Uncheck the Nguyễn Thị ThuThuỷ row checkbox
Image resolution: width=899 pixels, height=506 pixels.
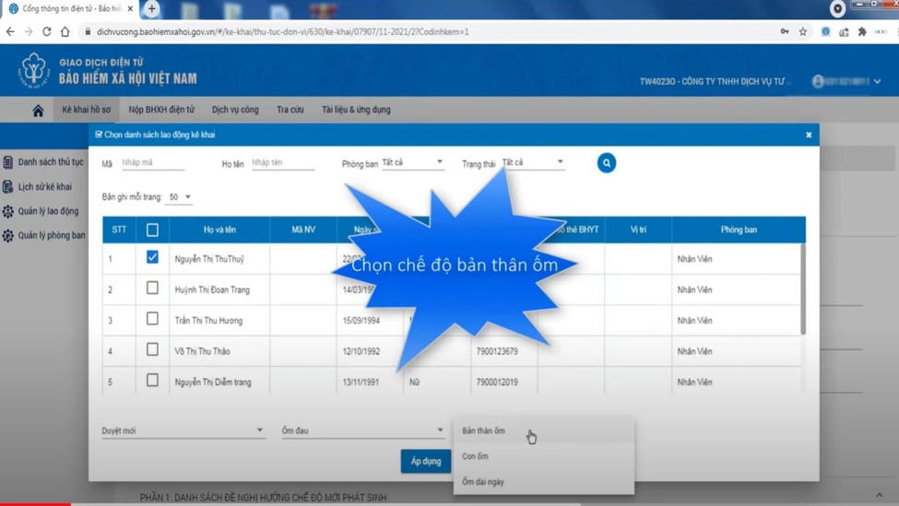coord(152,258)
